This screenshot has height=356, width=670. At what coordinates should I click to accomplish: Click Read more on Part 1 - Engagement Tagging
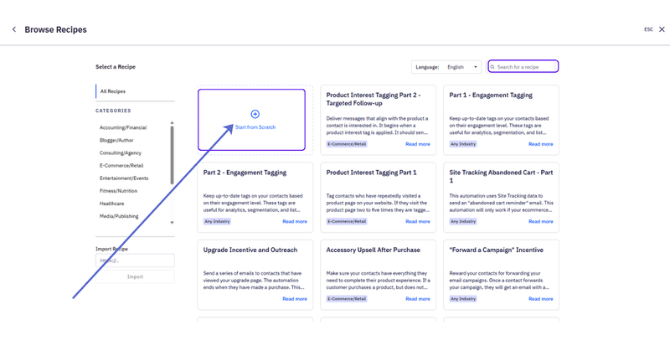pyautogui.click(x=540, y=144)
